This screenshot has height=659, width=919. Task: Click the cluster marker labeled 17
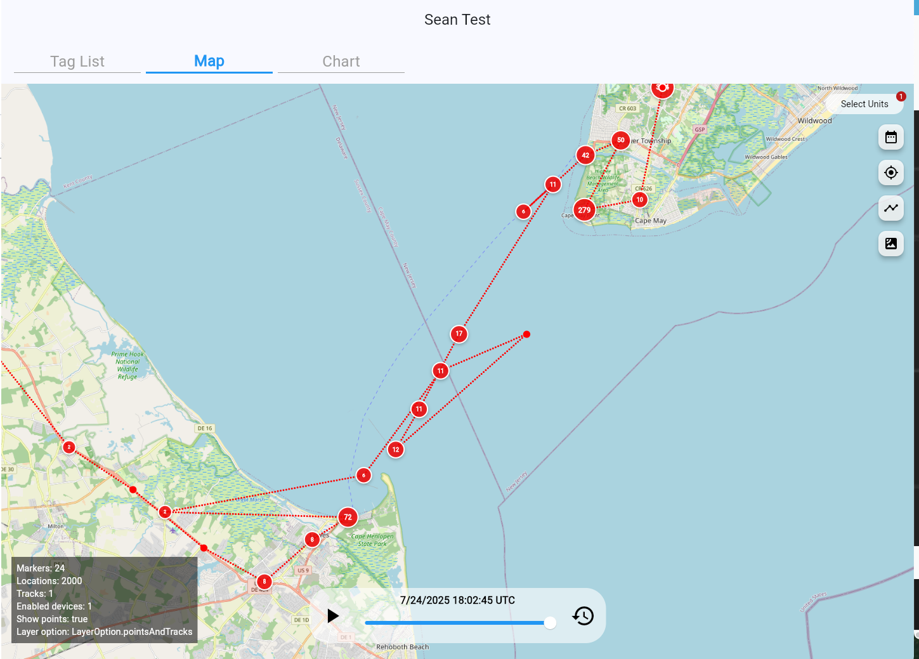click(459, 334)
